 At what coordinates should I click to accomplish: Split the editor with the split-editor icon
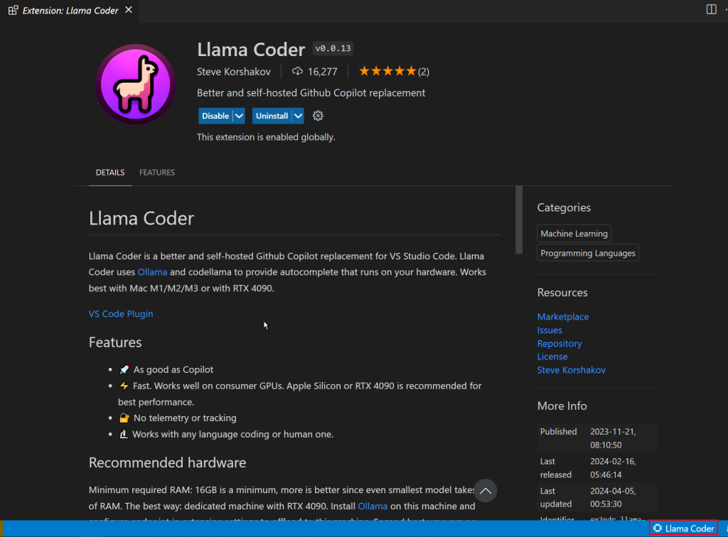710,9
